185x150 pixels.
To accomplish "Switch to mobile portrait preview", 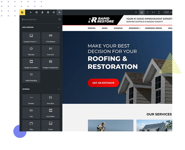I will click(159, 12).
